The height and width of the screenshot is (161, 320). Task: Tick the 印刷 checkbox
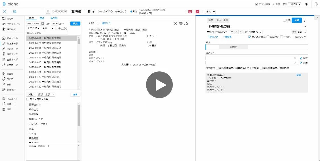(284, 20)
